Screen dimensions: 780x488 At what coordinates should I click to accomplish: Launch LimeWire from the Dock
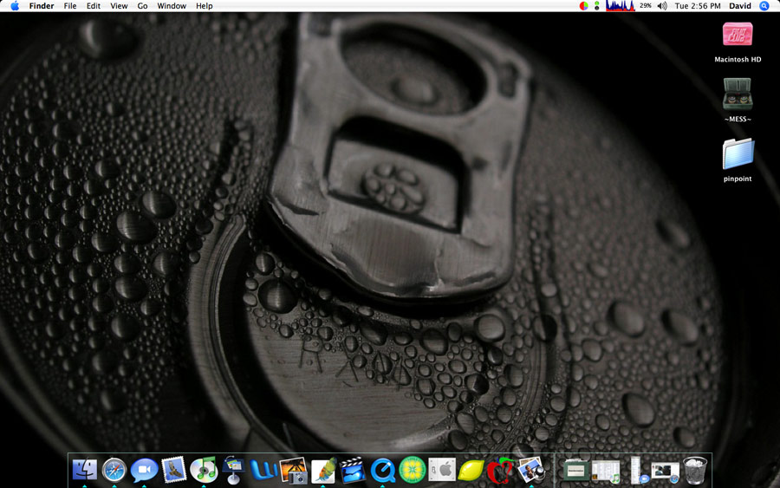(413, 470)
